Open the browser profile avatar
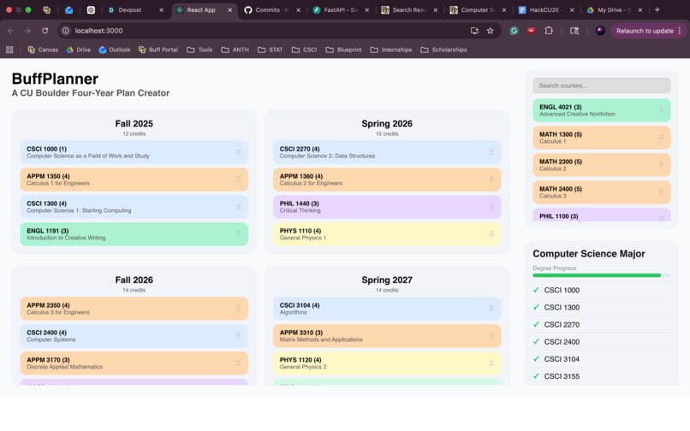690x431 pixels. pos(600,31)
